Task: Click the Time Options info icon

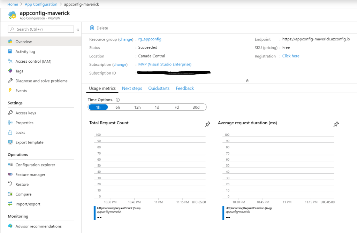Action: [x=117, y=100]
